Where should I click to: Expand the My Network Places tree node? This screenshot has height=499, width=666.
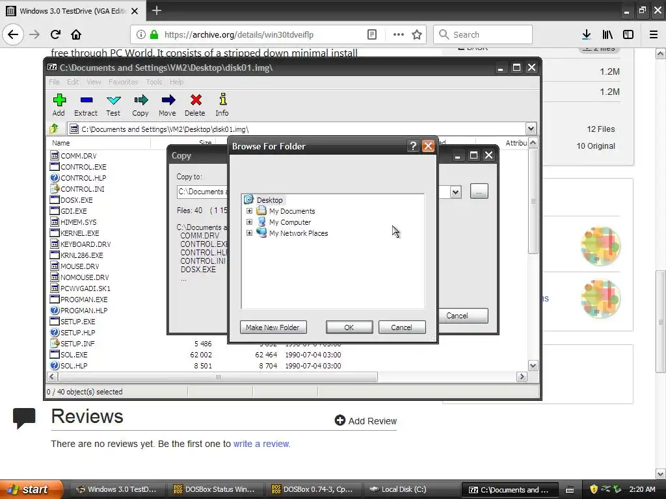coord(249,233)
